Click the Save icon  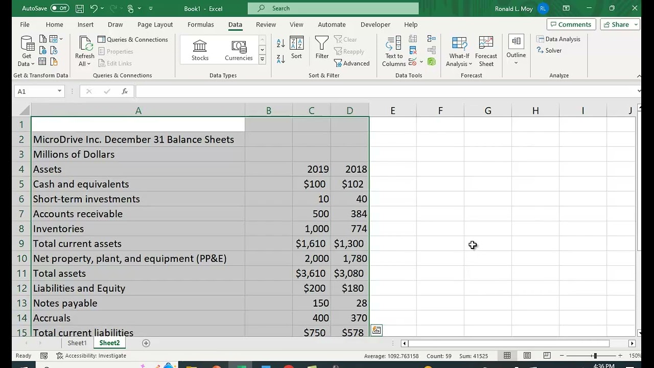[x=79, y=8]
